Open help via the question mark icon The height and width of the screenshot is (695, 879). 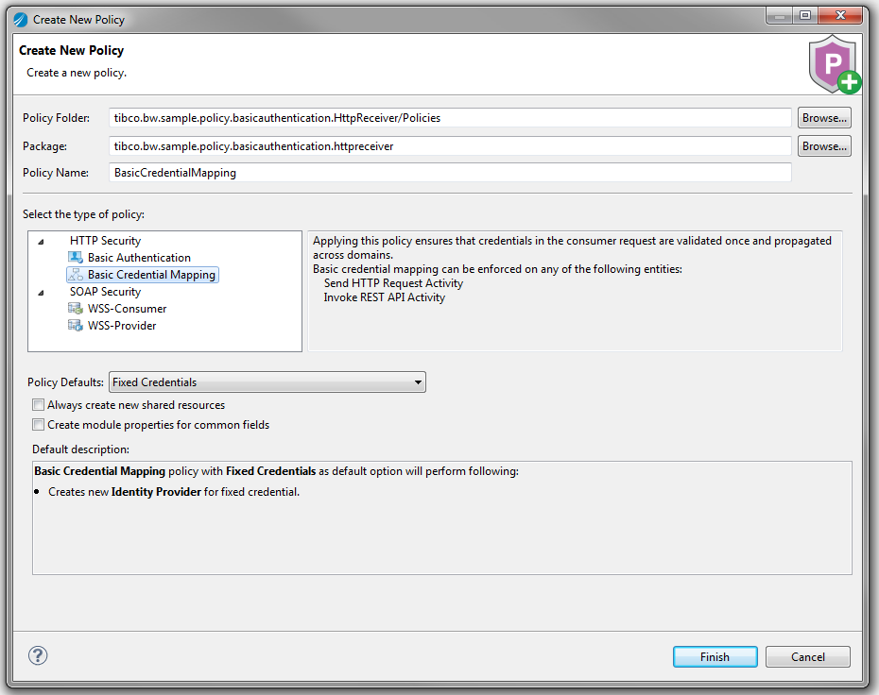coord(38,655)
